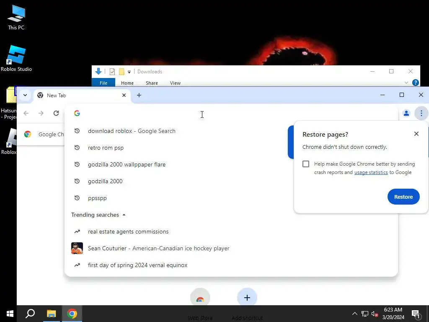Select first day of spring 2024 suggestion
This screenshot has width=429, height=322.
231,265
